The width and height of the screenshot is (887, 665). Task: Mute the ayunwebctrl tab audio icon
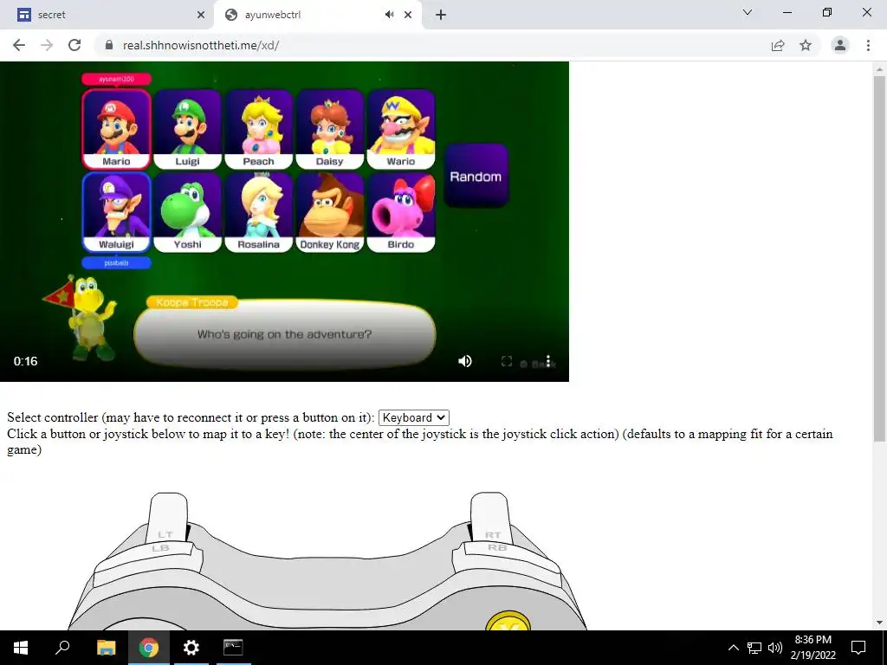[x=389, y=15]
